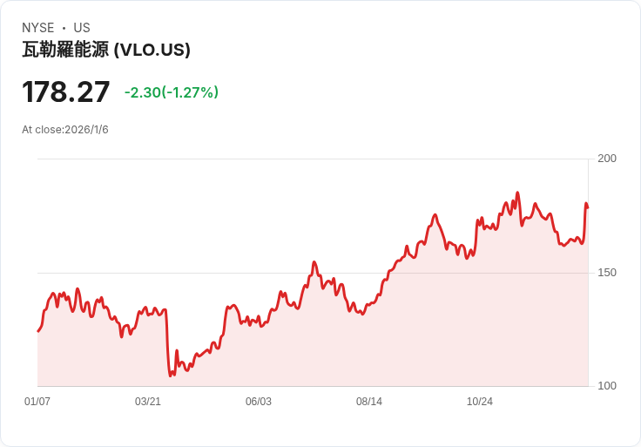The height and width of the screenshot is (447, 641).
Task: Click the 08/14 date on x-axis
Action: pyautogui.click(x=369, y=402)
